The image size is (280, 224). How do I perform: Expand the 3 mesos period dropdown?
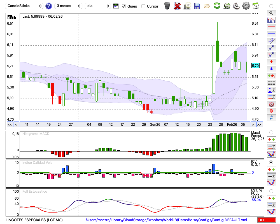pyautogui.click(x=68, y=6)
